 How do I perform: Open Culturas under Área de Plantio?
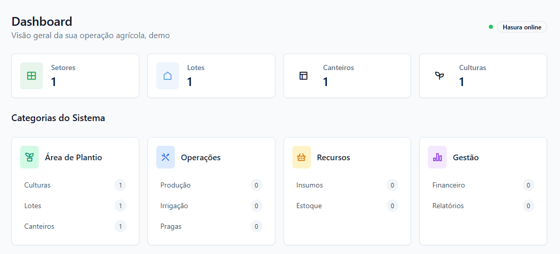[75, 185]
